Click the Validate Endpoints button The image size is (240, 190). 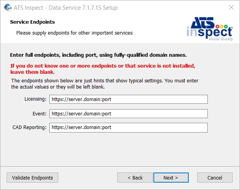(33, 178)
